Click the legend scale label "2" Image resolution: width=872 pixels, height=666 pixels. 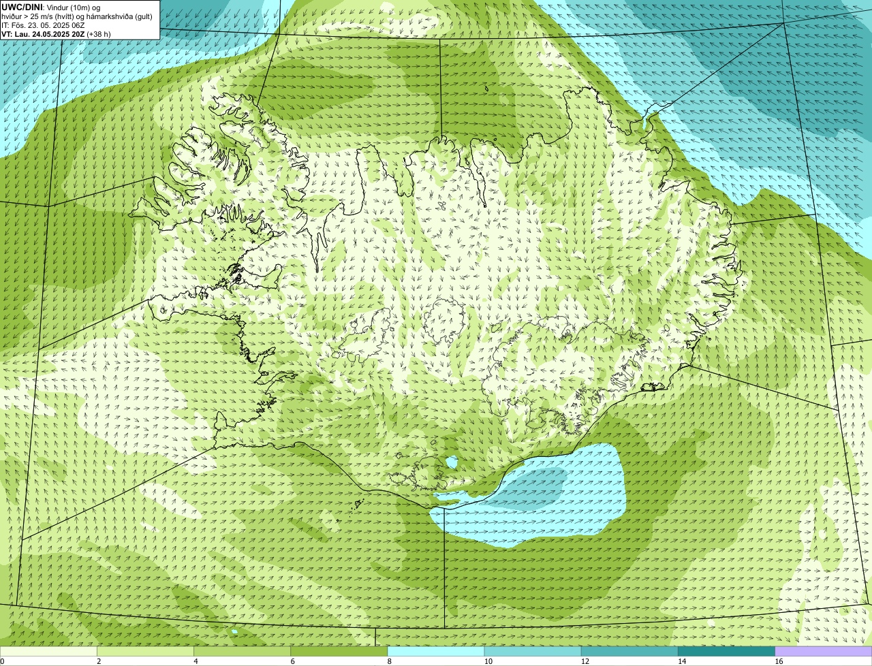(x=99, y=661)
